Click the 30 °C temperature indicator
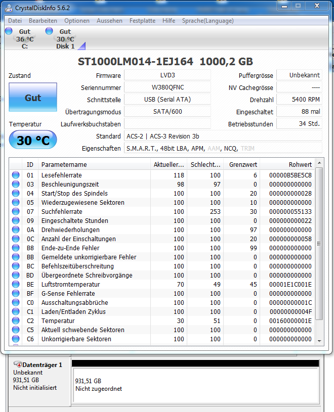Image resolution: width=334 pixels, height=412 pixels. pyautogui.click(x=33, y=140)
